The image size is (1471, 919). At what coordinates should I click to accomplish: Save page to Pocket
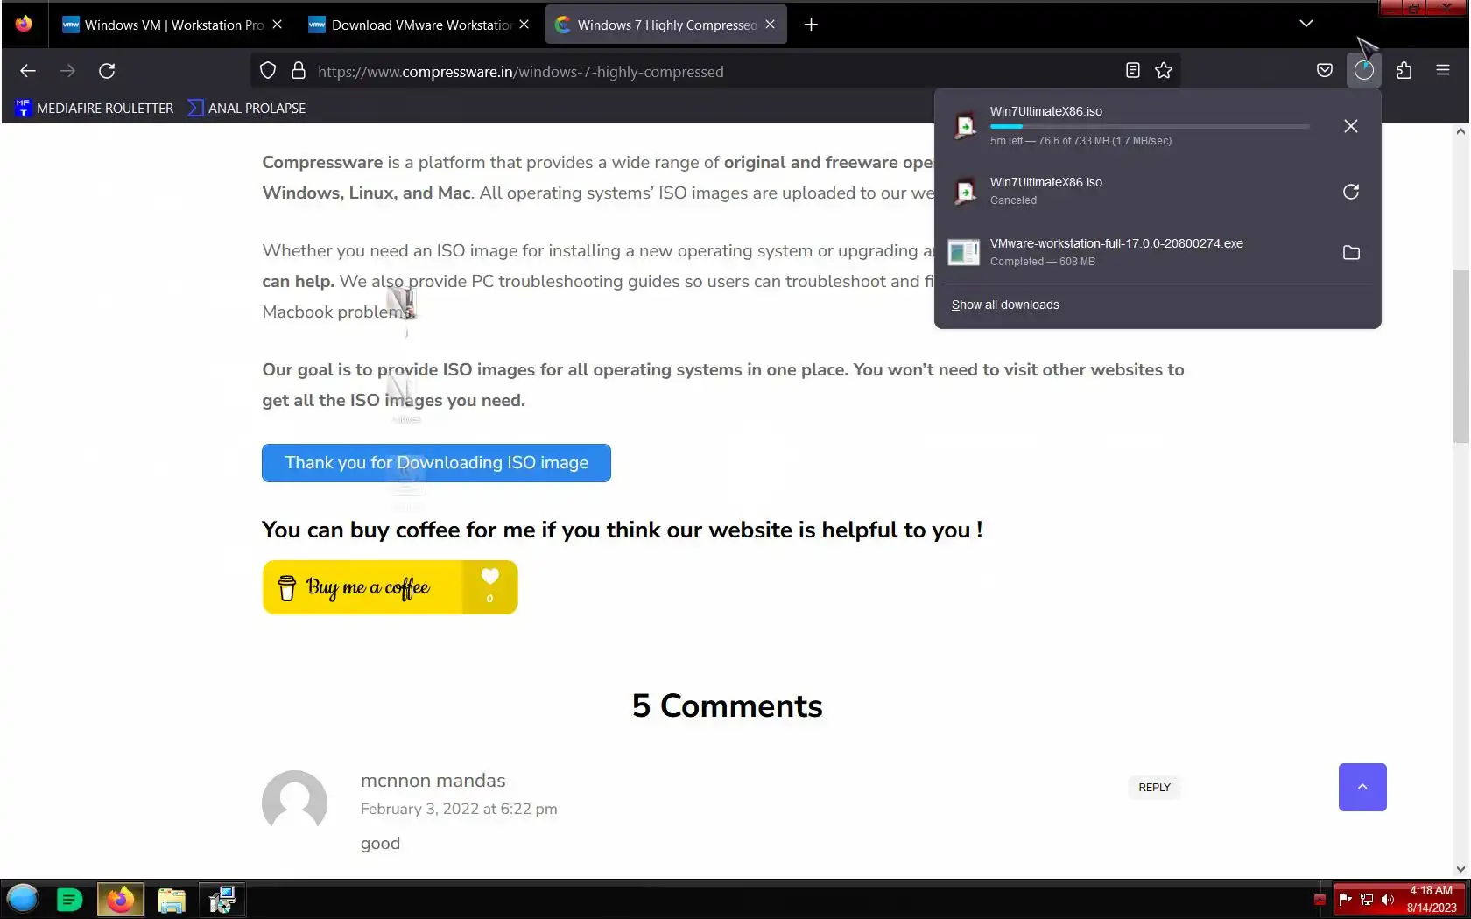coord(1325,71)
